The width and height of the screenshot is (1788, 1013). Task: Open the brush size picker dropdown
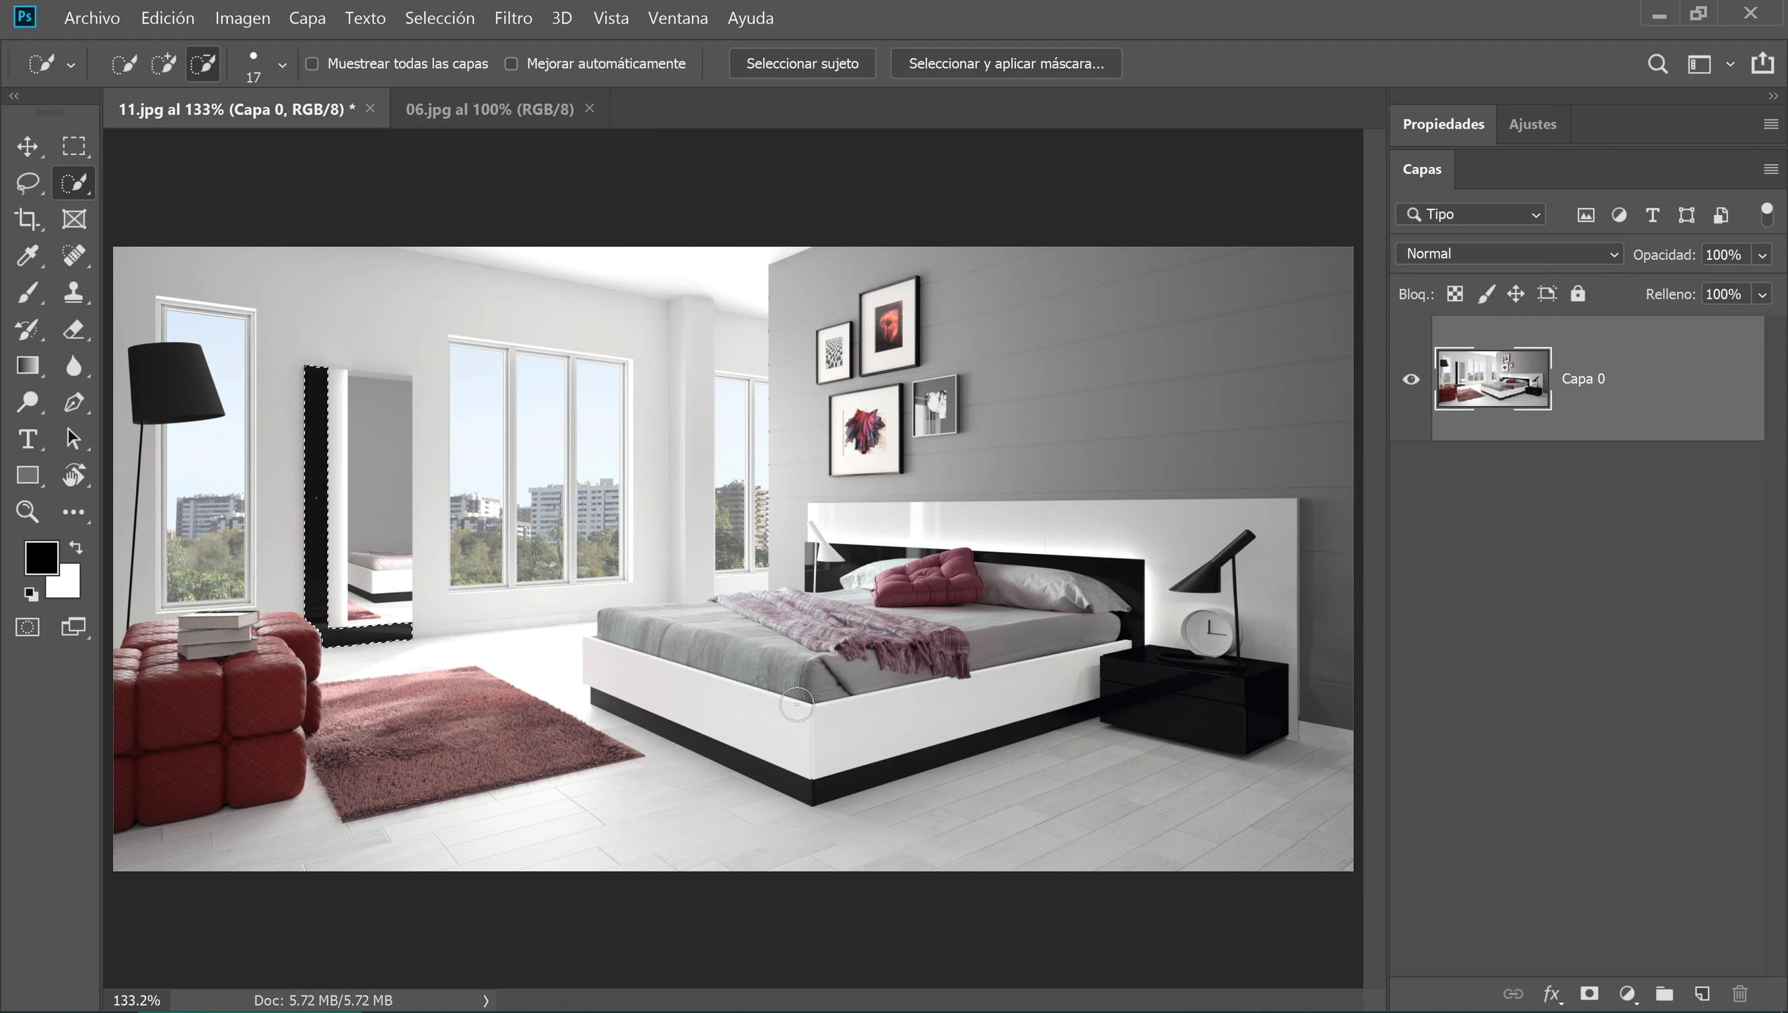click(x=282, y=65)
